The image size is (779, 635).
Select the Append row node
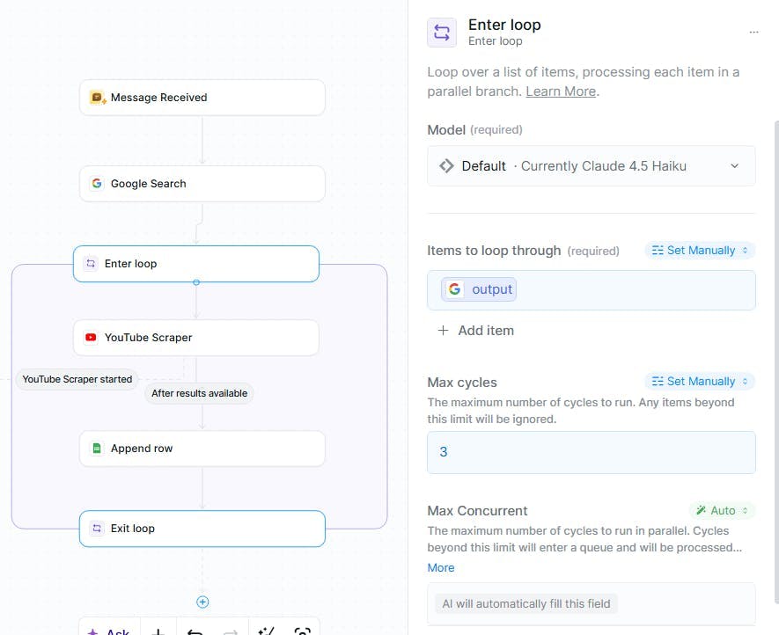click(x=202, y=449)
